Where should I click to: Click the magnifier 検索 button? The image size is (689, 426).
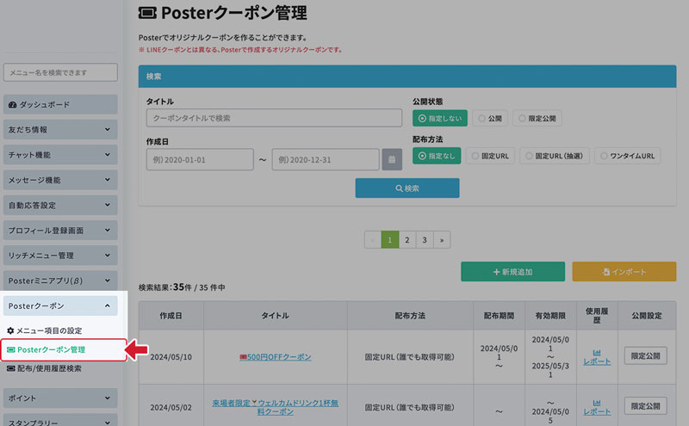point(407,188)
